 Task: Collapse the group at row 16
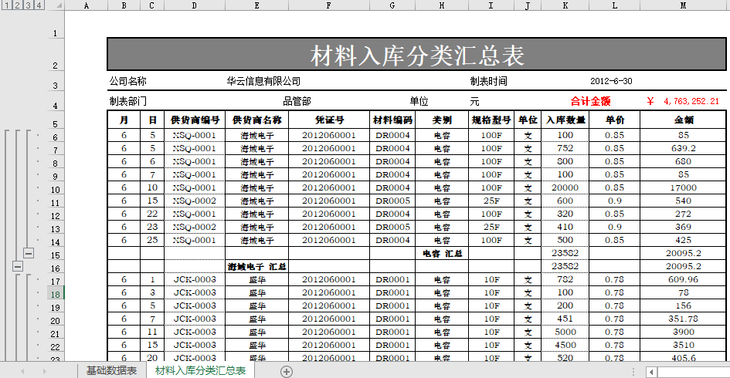point(18,266)
